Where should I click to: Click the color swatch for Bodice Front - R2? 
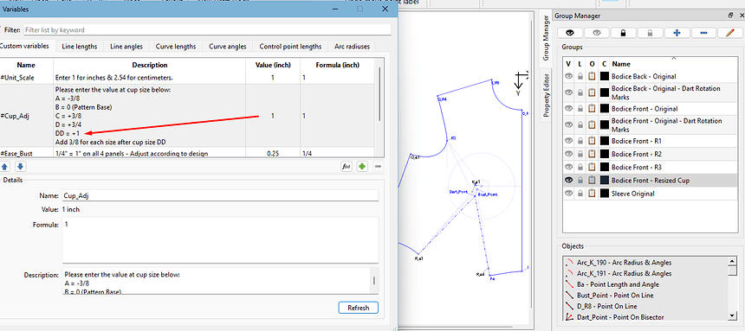click(605, 154)
